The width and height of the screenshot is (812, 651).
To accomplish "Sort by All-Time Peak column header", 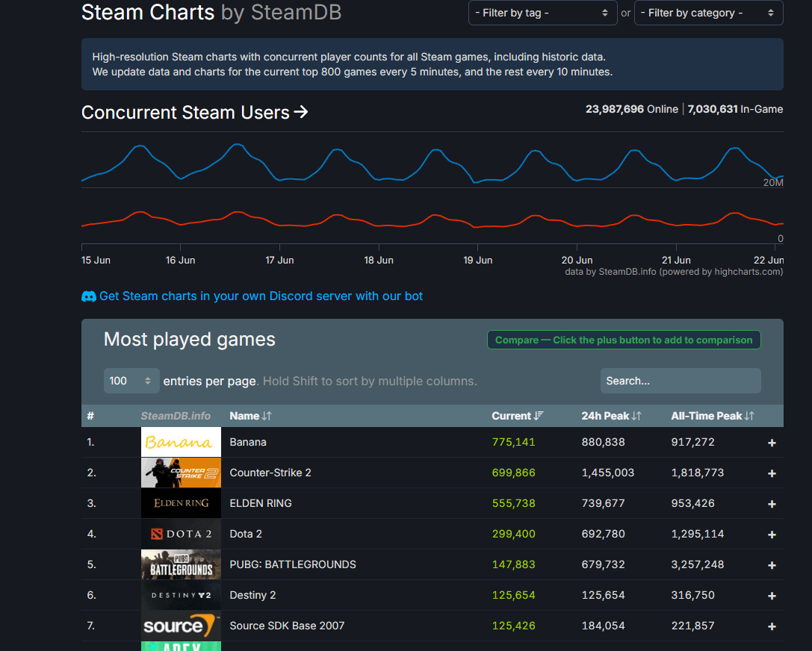I will [x=712, y=416].
